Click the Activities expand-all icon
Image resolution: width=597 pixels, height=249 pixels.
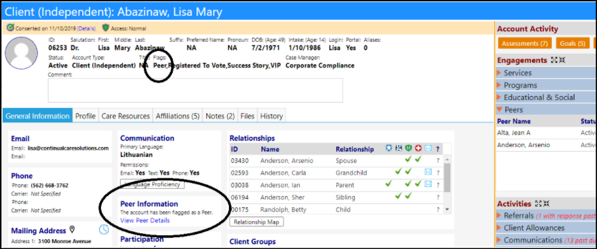click(x=538, y=204)
